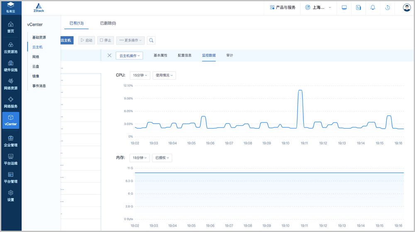Click the 停止 stop button
Screen dimensions: 415x232
[x=105, y=40]
